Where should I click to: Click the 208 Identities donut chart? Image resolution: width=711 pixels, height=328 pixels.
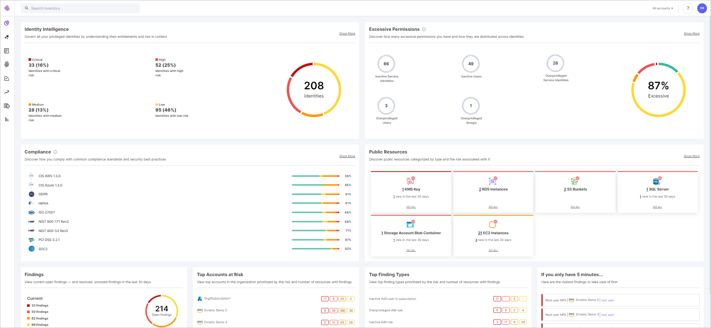tap(314, 90)
